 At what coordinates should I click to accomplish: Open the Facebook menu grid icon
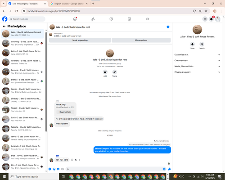[x=205, y=19]
